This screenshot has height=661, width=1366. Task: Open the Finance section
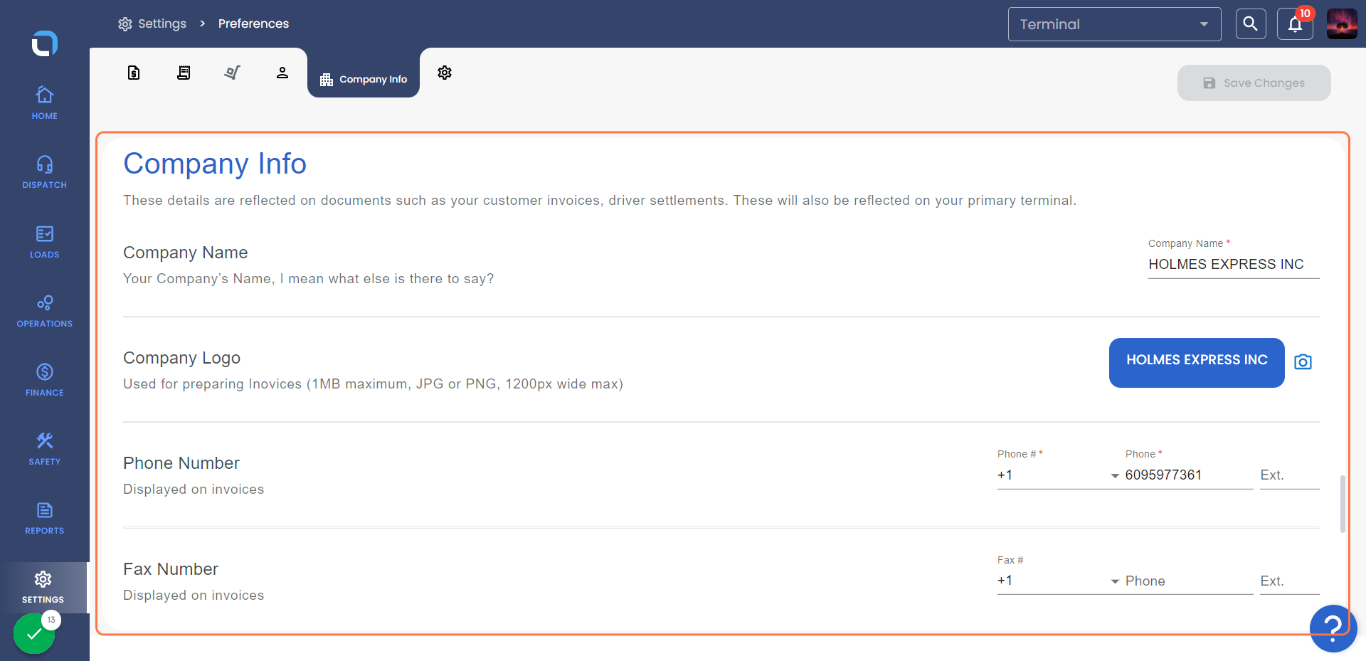(x=44, y=379)
